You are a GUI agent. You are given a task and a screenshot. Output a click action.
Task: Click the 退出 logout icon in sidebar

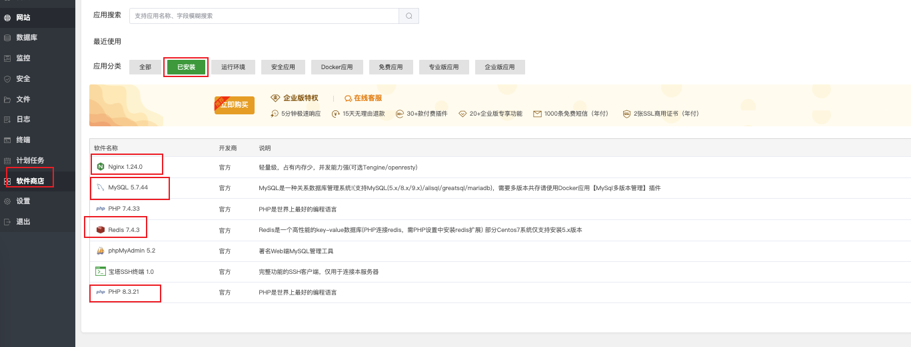(x=7, y=221)
